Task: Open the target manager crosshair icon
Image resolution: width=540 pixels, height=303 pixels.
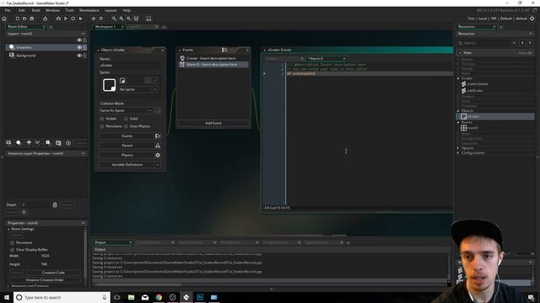Action: [532, 19]
